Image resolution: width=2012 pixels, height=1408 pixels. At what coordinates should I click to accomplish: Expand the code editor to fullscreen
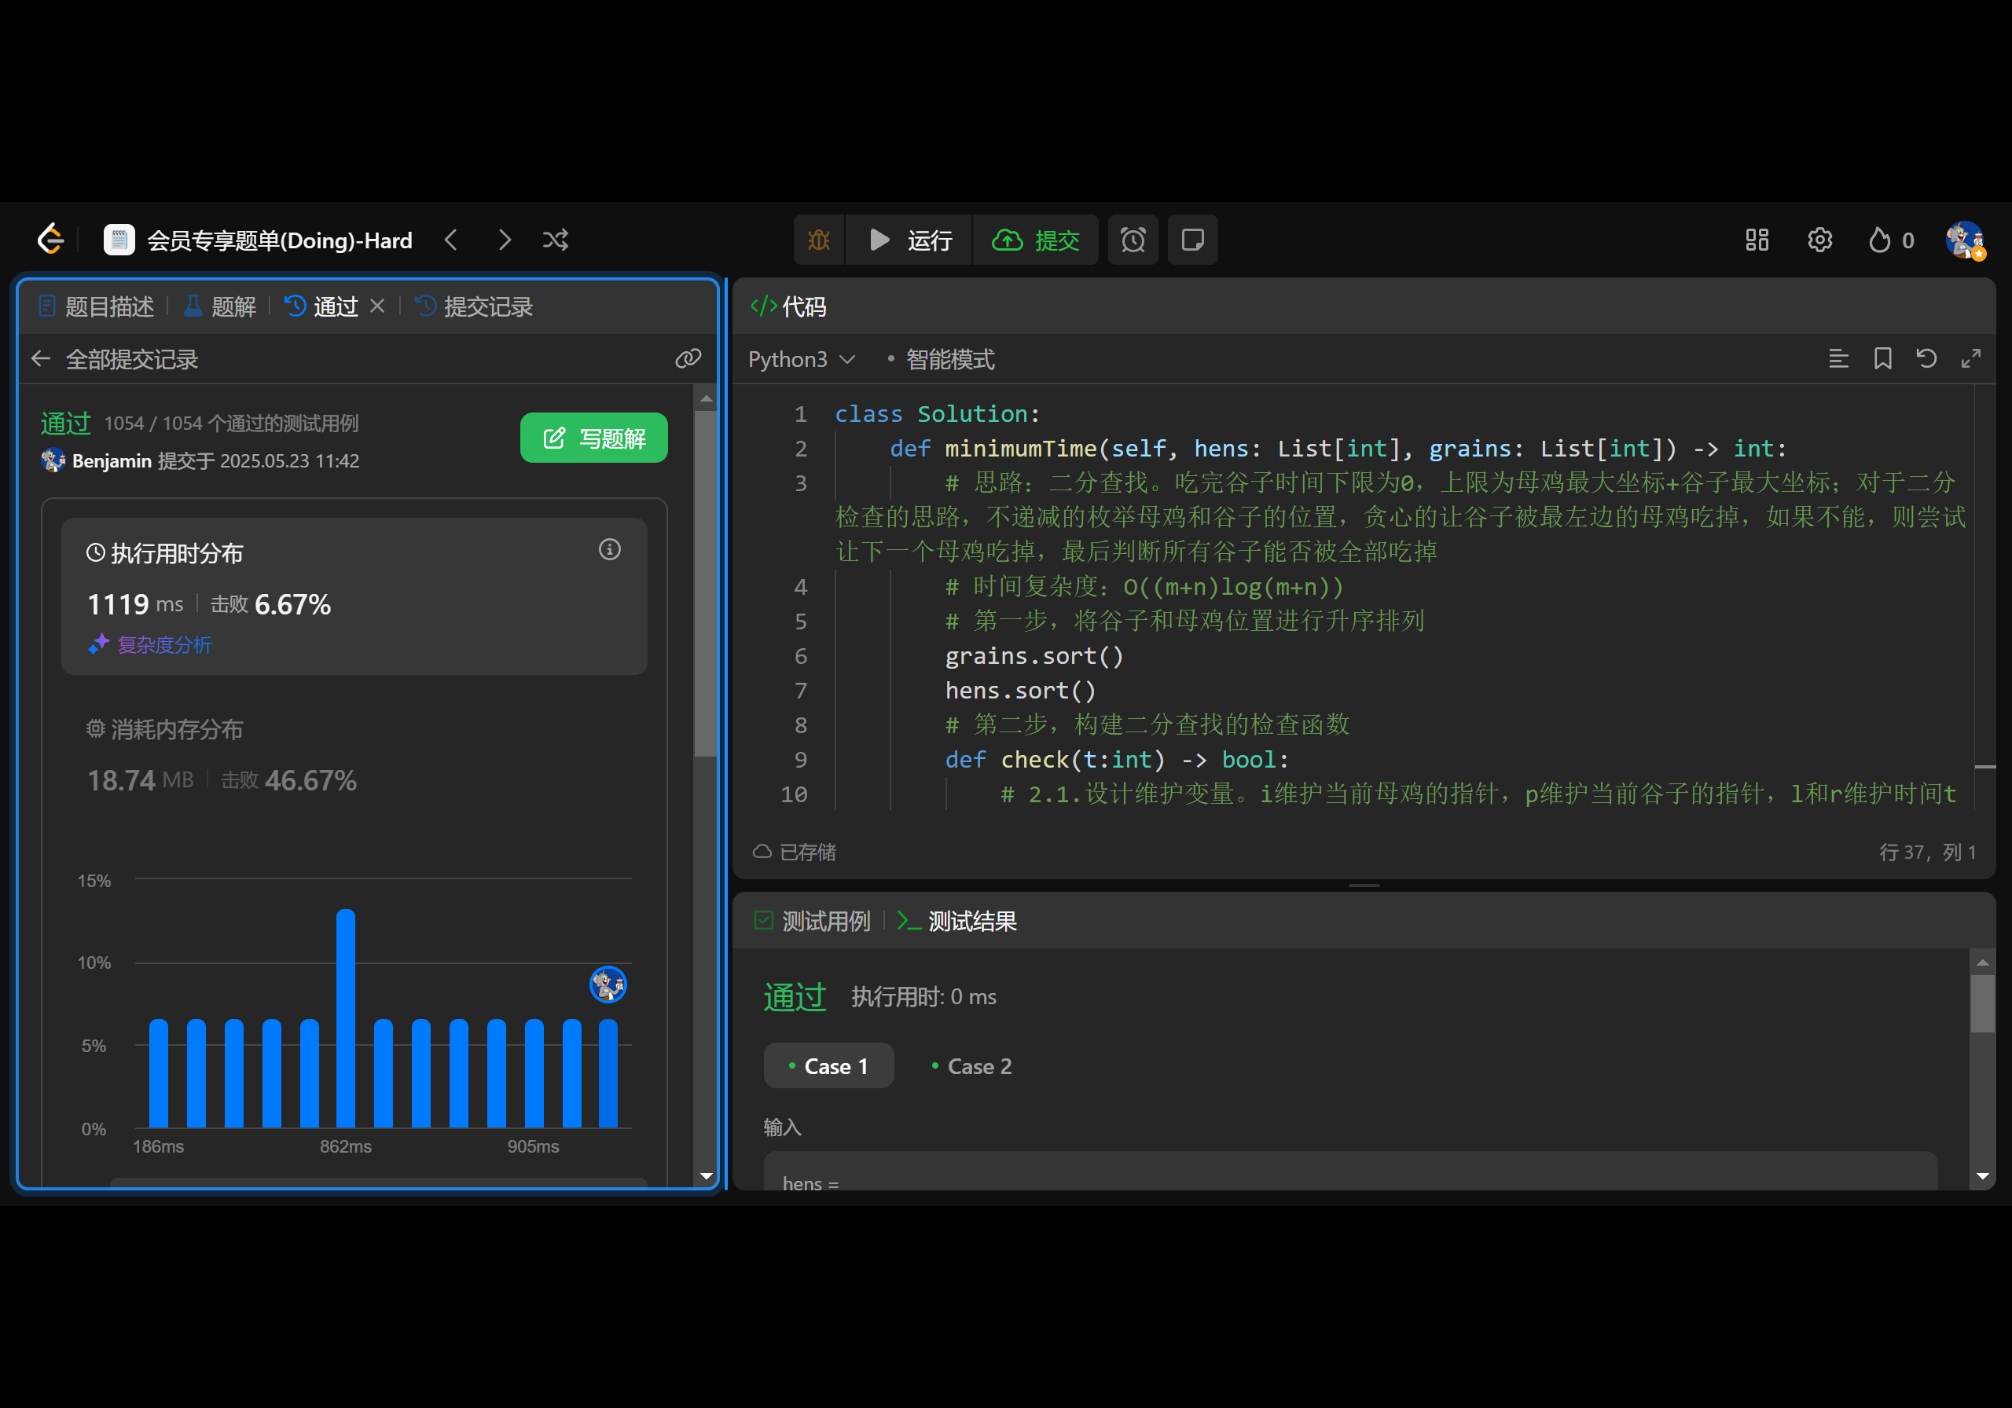(x=1971, y=358)
